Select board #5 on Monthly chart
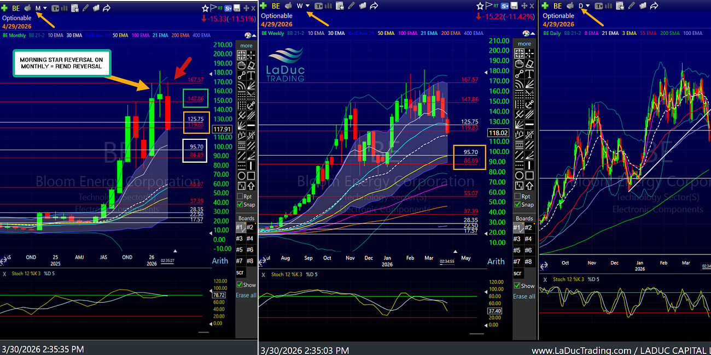 coord(240,250)
